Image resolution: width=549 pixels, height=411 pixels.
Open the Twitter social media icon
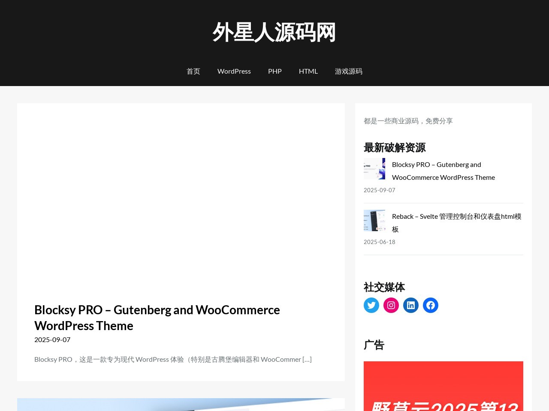371,305
